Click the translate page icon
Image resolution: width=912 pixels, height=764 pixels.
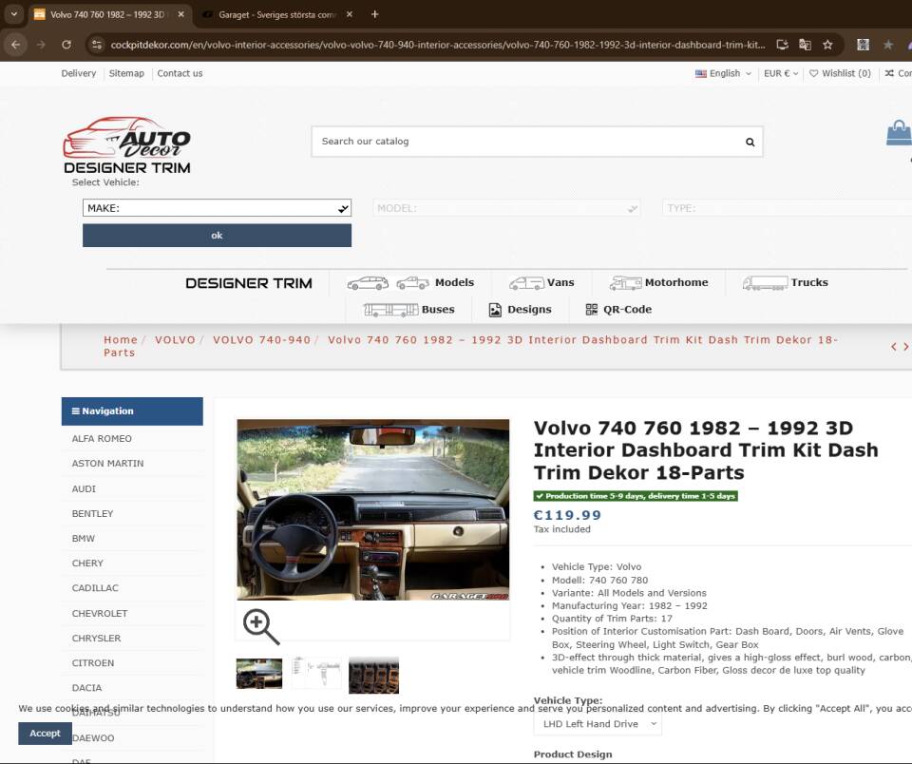[805, 45]
